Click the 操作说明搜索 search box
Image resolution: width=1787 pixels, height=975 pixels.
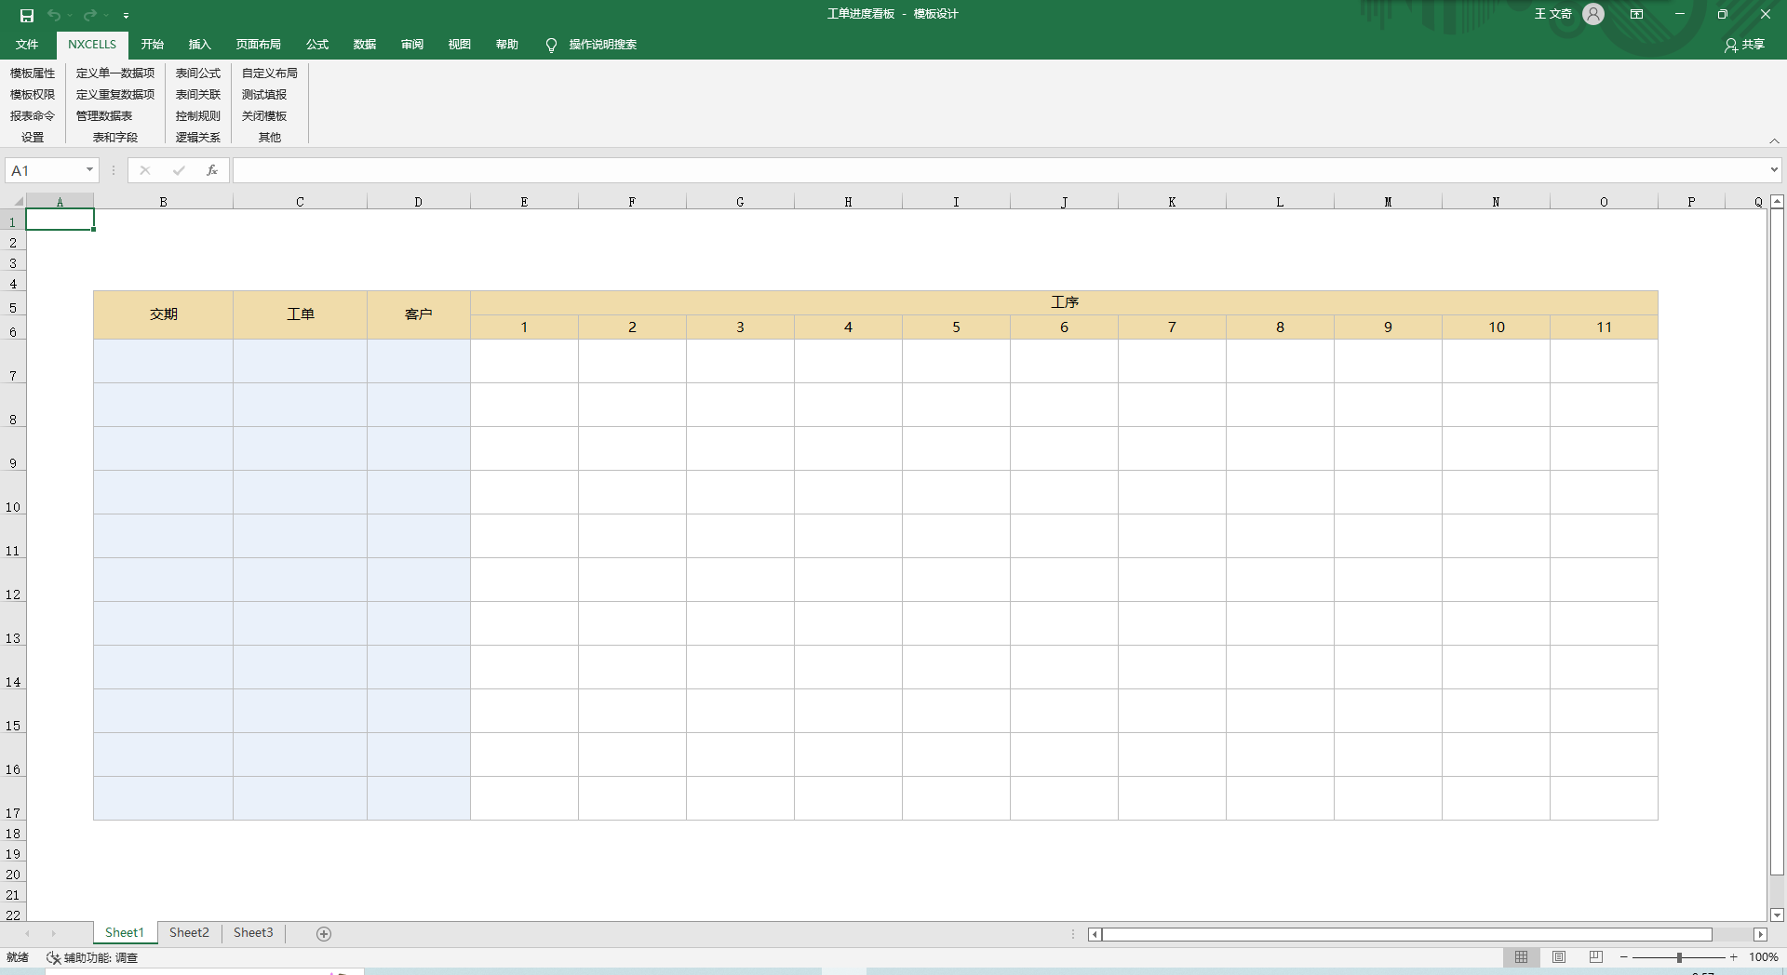tap(602, 45)
